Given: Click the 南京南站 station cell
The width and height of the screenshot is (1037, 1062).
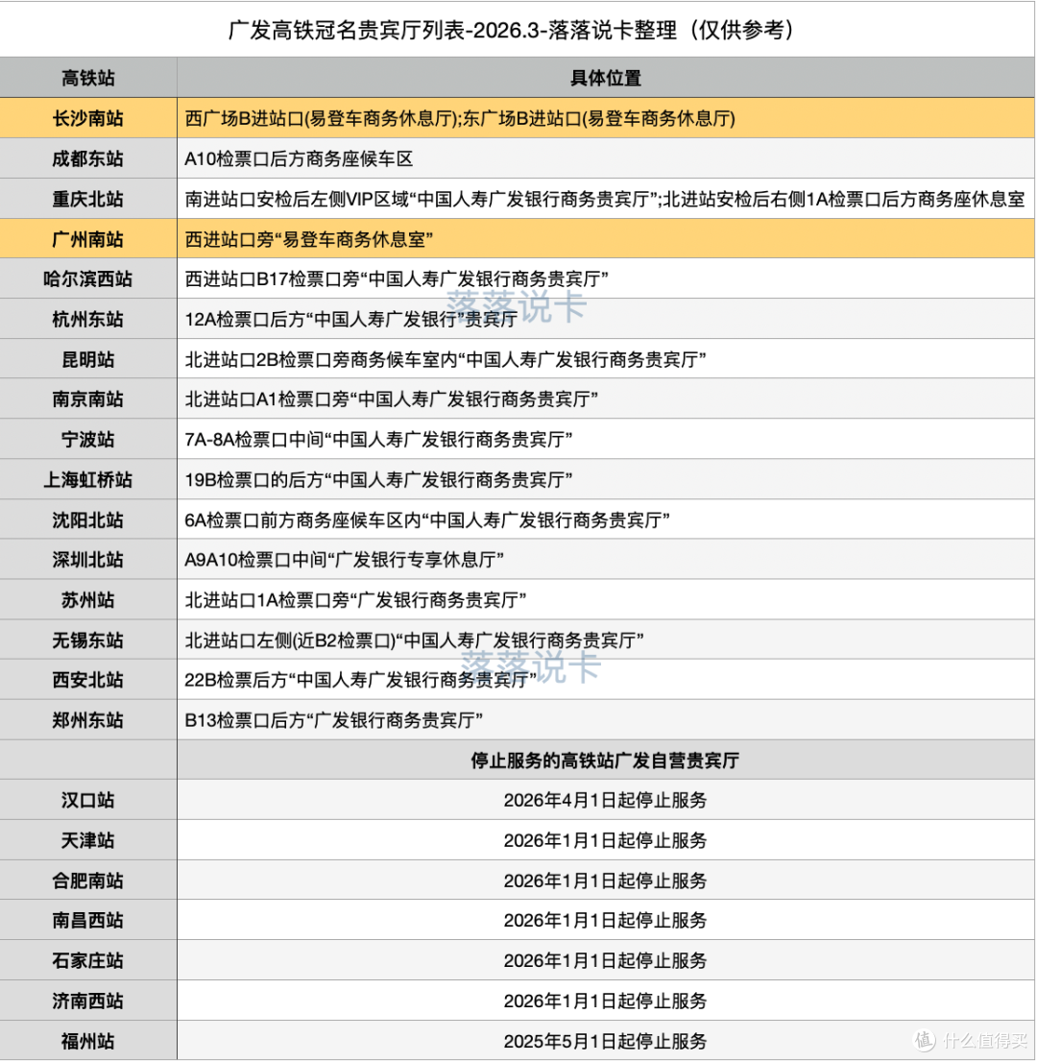Looking at the screenshot, I should pos(88,398).
